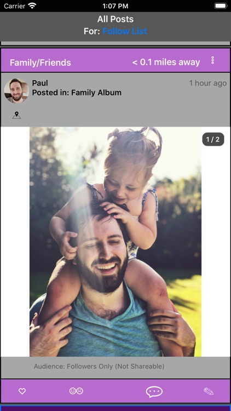
Task: Open comments via speech bubble icon
Action: pyautogui.click(x=154, y=392)
